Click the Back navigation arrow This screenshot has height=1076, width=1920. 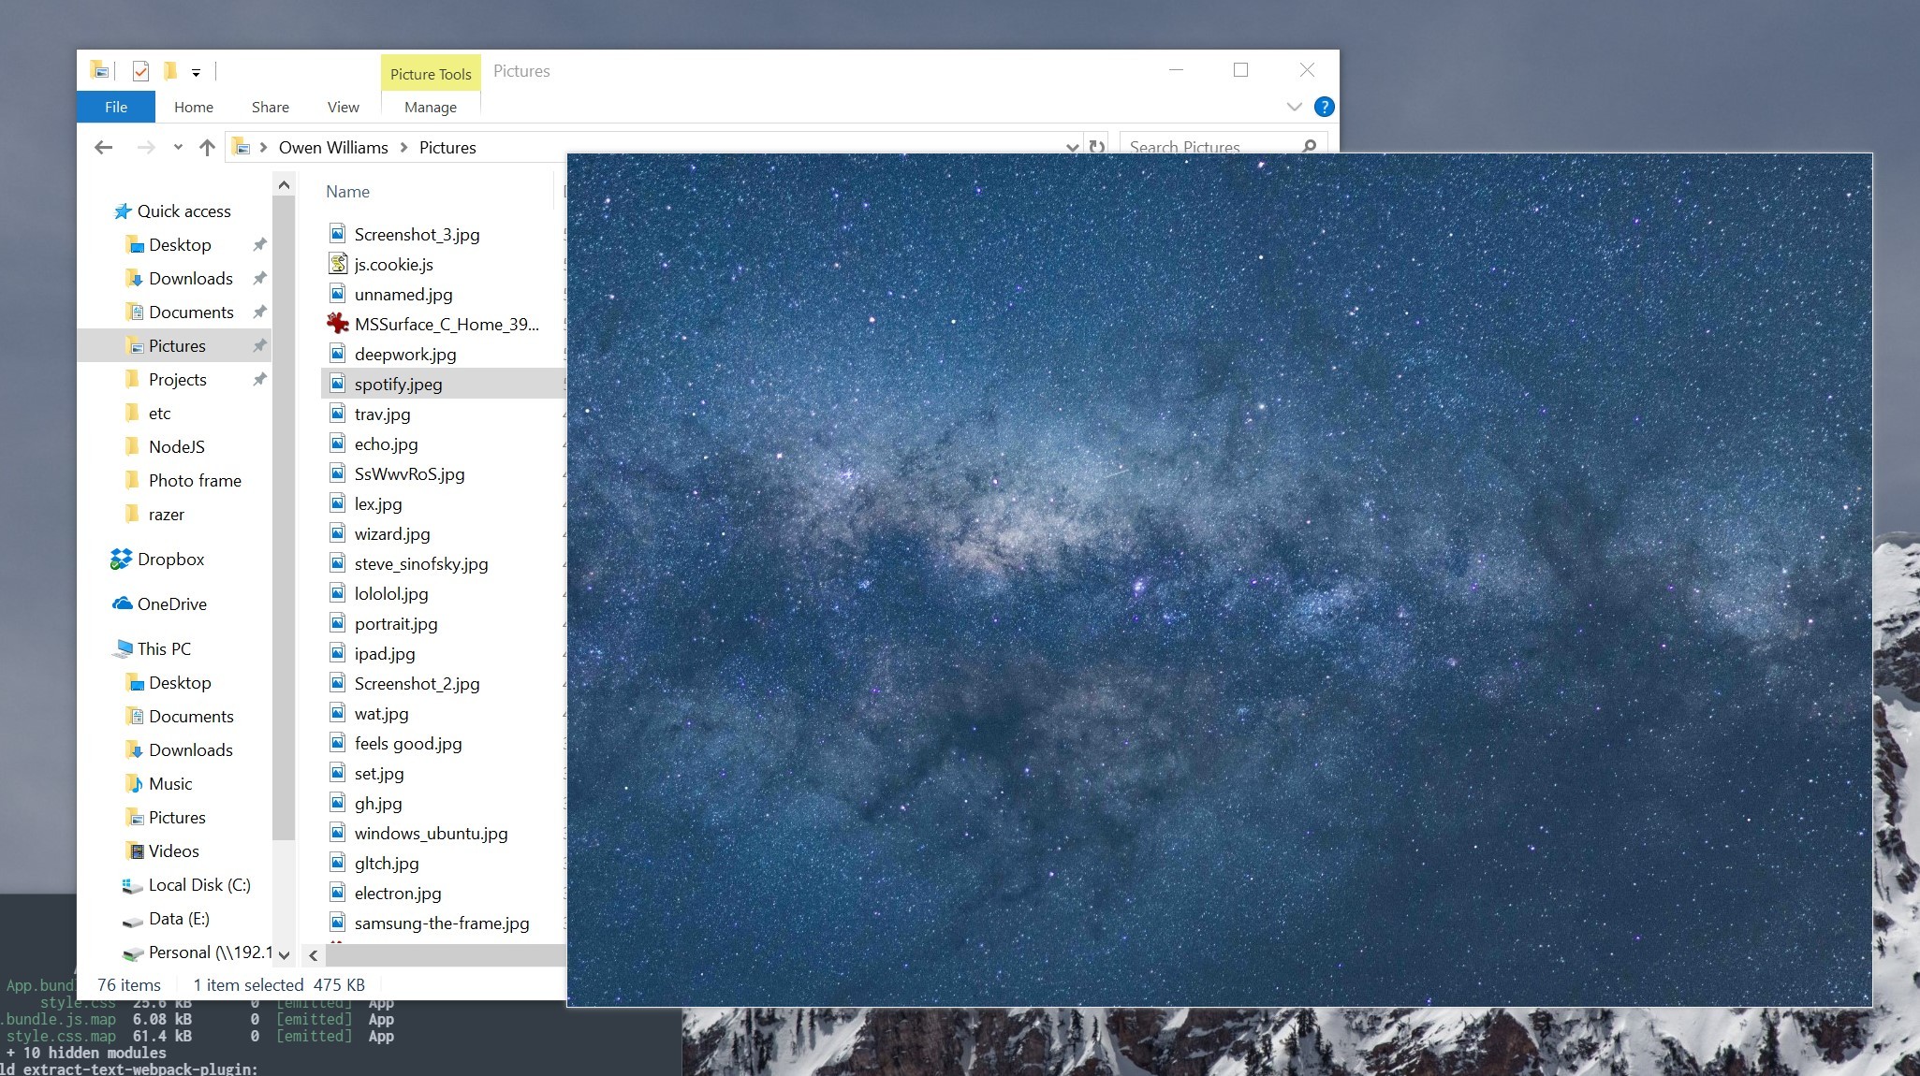pos(104,147)
